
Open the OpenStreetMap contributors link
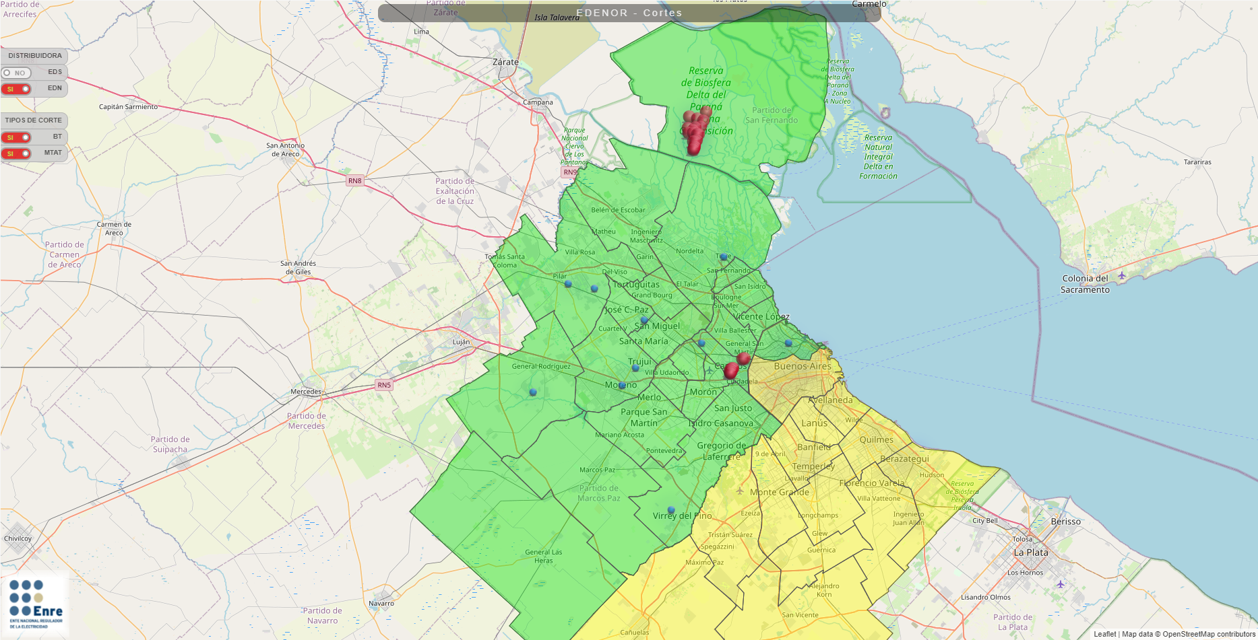[1209, 634]
